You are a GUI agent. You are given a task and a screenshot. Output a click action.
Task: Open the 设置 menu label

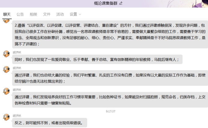click(x=73, y=14)
